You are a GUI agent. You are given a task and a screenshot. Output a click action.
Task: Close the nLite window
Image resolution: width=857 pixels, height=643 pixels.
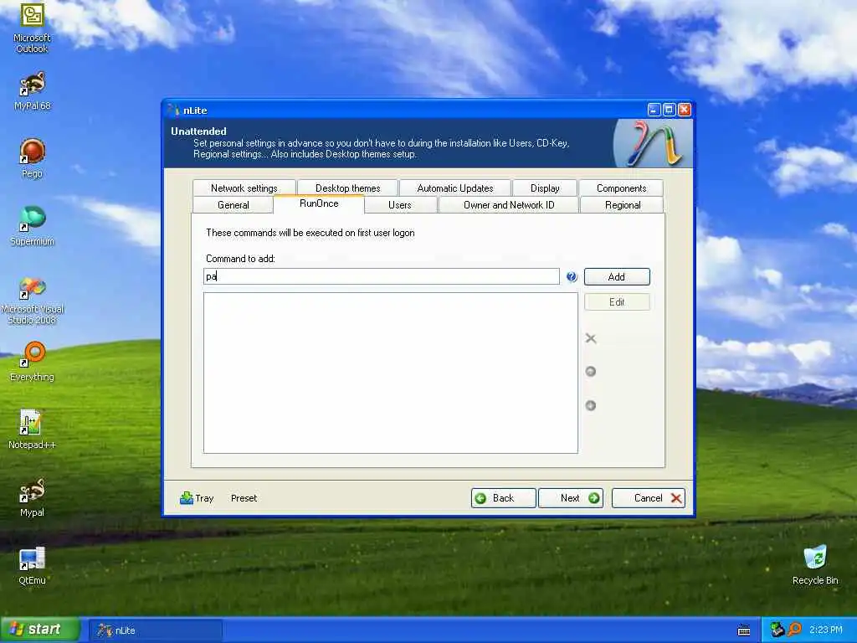[685, 110]
